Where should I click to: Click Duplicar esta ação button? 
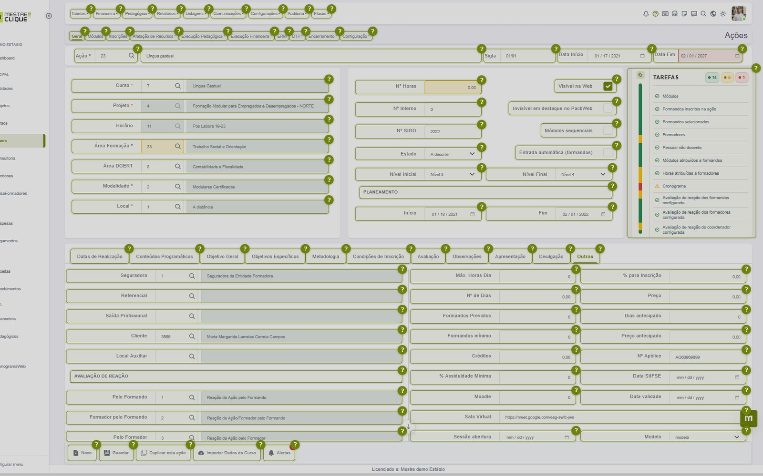click(x=163, y=453)
